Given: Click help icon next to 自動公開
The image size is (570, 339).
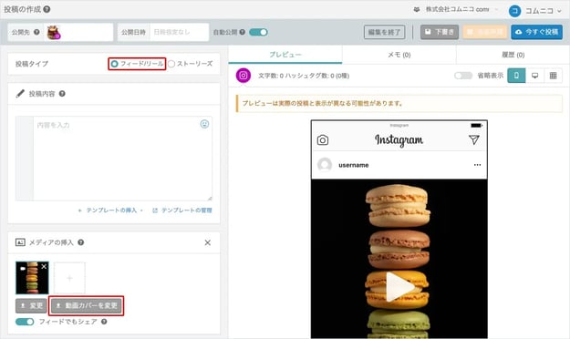Looking at the screenshot, I should pyautogui.click(x=242, y=32).
